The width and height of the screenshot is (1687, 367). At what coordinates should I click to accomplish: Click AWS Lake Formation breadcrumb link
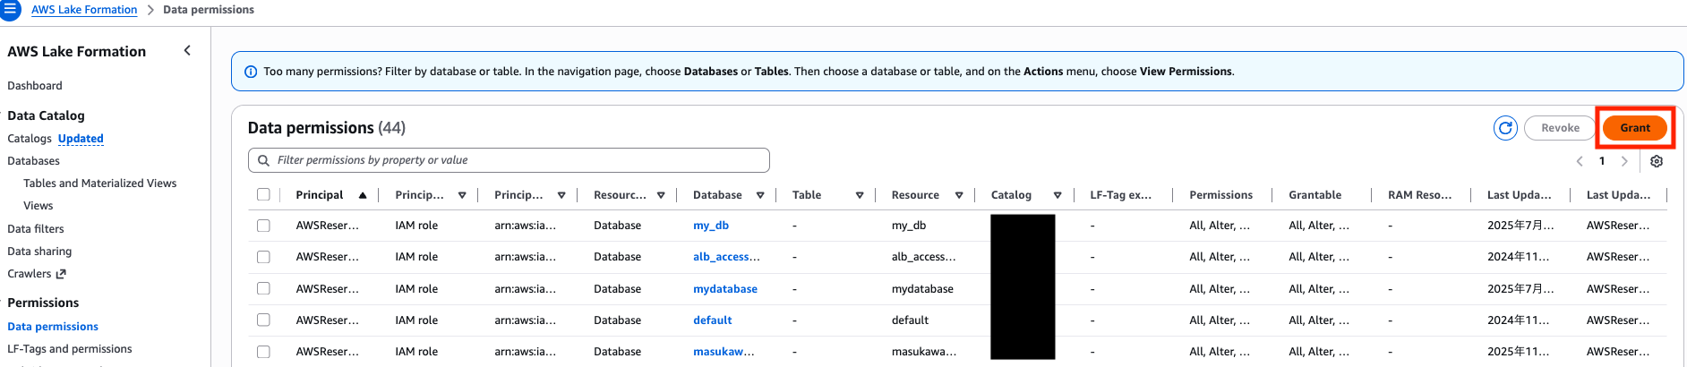click(x=84, y=10)
